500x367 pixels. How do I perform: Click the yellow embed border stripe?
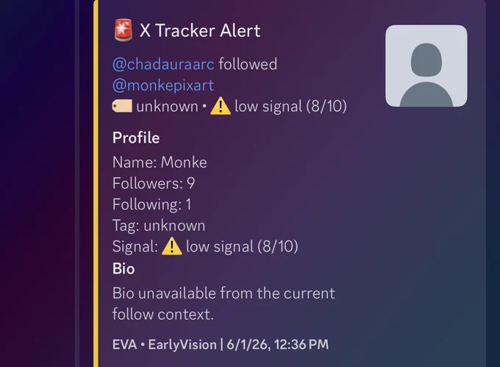pyautogui.click(x=96, y=184)
